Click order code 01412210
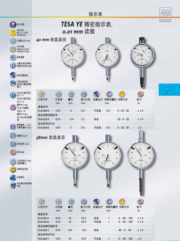Screen dimensions: 180x241 43,119
